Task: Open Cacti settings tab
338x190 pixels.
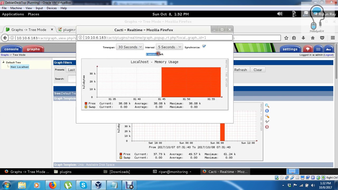Action: click(x=290, y=49)
